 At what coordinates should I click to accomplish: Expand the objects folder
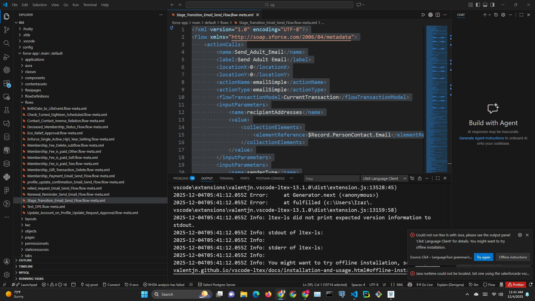(x=31, y=231)
